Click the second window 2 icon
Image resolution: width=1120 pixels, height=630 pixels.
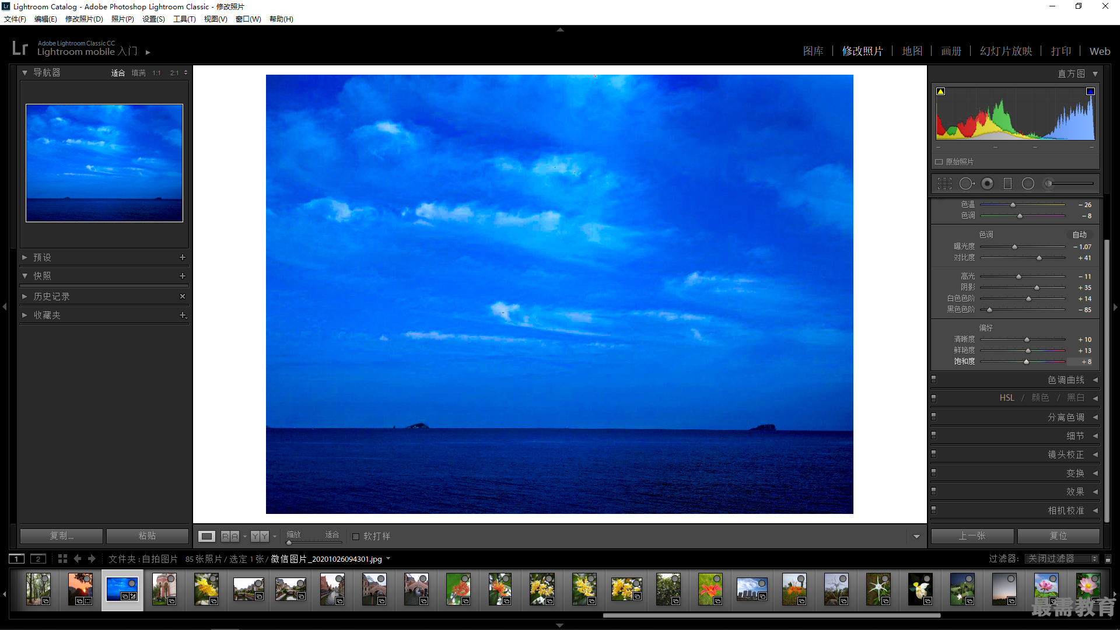(38, 559)
